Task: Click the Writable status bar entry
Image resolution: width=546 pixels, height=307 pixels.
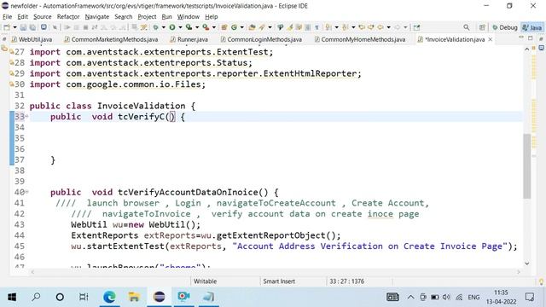Action: click(205, 281)
